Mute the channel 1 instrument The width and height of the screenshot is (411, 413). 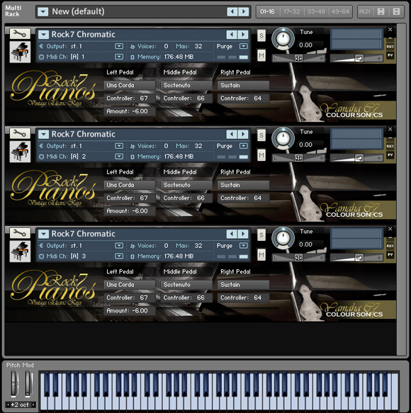click(x=261, y=55)
